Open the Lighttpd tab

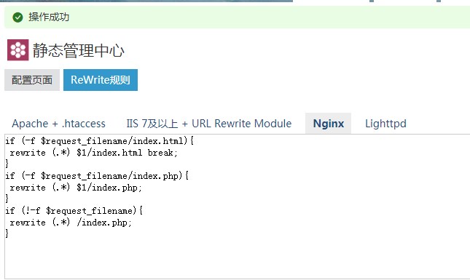pyautogui.click(x=385, y=124)
